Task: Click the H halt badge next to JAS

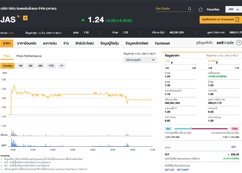Action: [x=25, y=18]
